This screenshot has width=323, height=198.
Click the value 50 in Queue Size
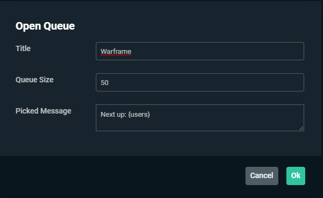coord(104,83)
